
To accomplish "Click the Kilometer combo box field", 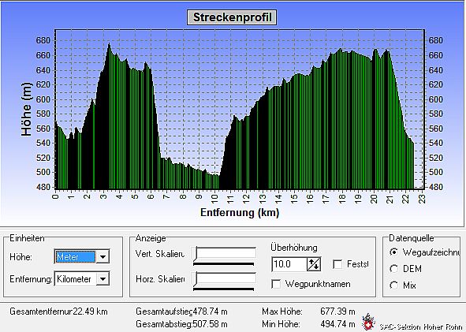I will coord(76,279).
